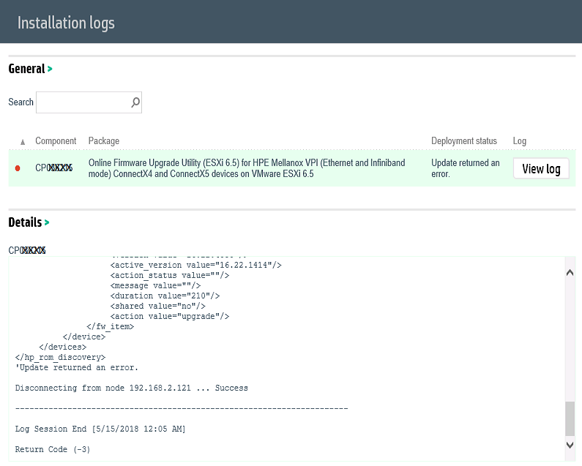The width and height of the screenshot is (582, 466).
Task: Collapse the General section arrow
Action: click(50, 69)
